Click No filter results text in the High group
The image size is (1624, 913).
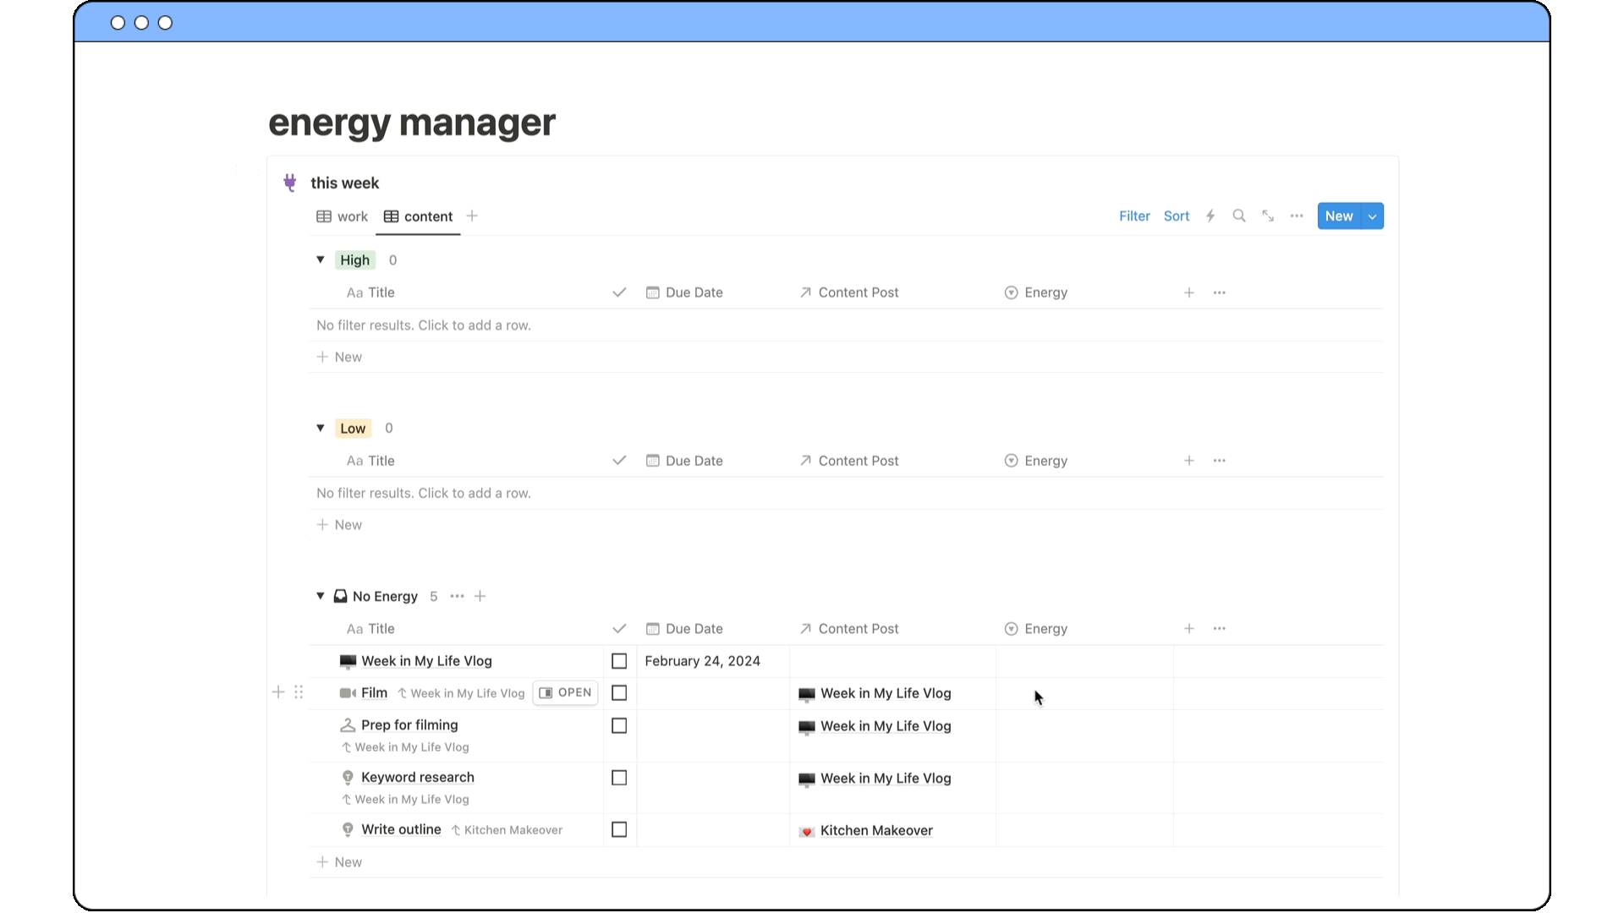pos(424,325)
